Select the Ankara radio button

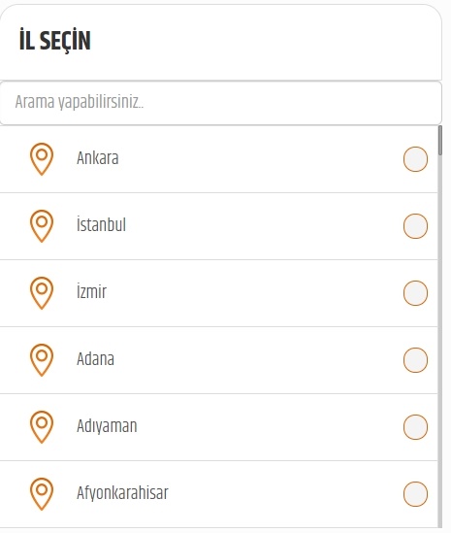point(415,159)
